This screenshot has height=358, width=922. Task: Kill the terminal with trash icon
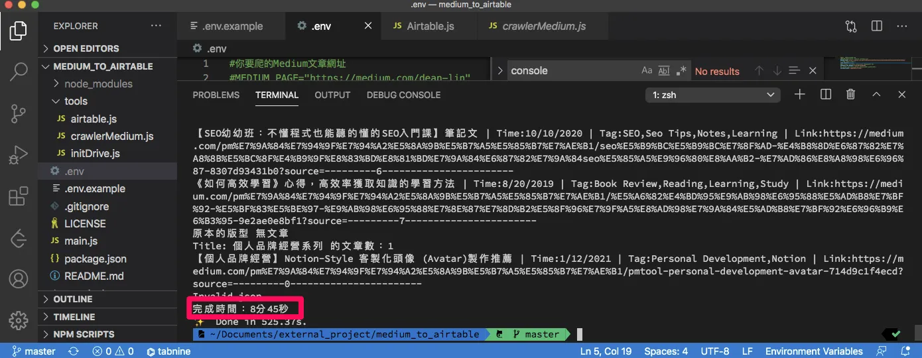pyautogui.click(x=851, y=95)
